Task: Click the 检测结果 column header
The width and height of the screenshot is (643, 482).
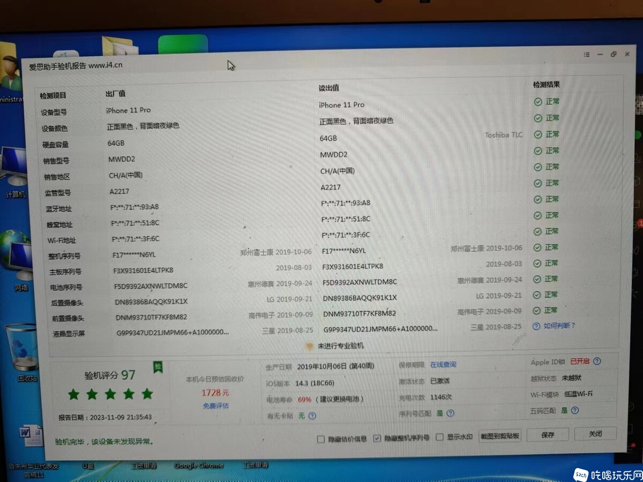Action: point(547,85)
